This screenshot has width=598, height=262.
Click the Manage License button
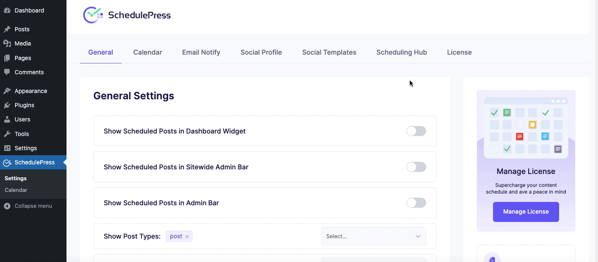pyautogui.click(x=526, y=212)
